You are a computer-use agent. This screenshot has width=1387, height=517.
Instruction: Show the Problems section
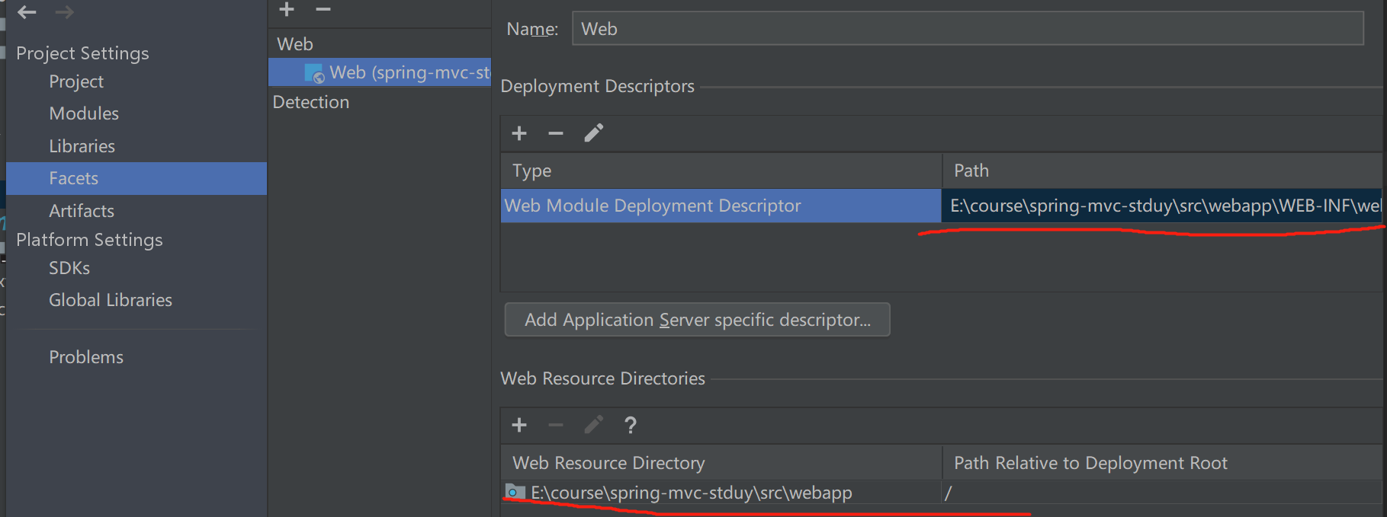[x=86, y=357]
